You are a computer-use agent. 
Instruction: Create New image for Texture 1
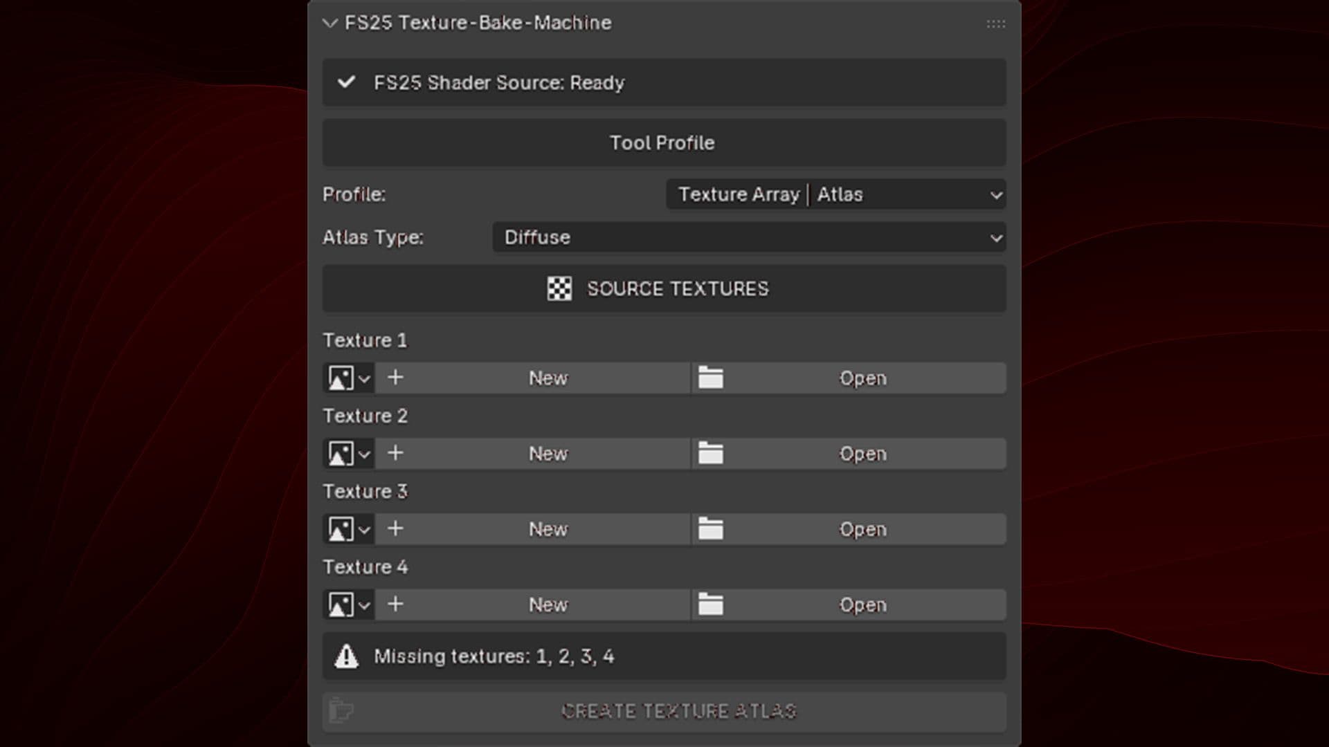pos(533,378)
